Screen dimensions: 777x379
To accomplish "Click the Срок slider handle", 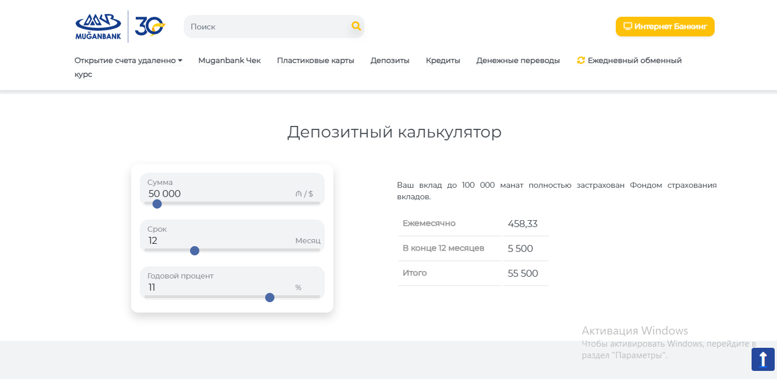I will (x=195, y=251).
